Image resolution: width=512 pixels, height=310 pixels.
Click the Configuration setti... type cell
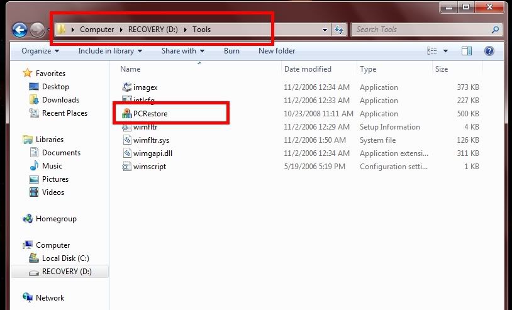click(394, 167)
